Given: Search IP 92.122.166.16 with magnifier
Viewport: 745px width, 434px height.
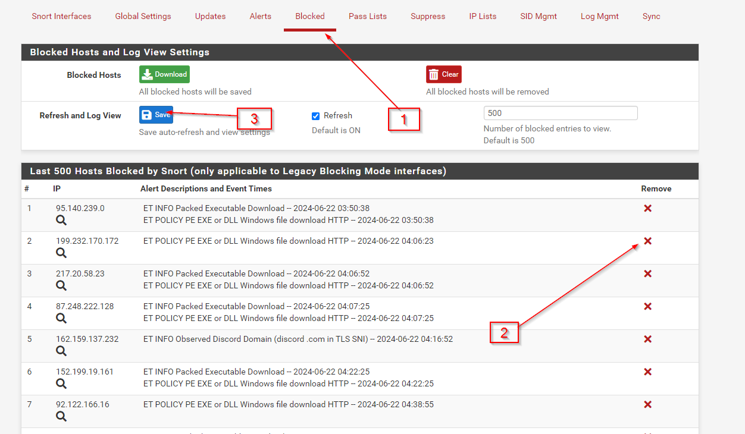Looking at the screenshot, I should pos(61,417).
